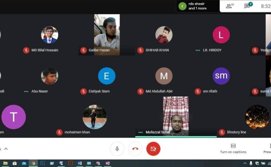Screen dimensions: 271x167
Task: Click the muted mic icon beside mohaimen khan
Action: point(59,132)
